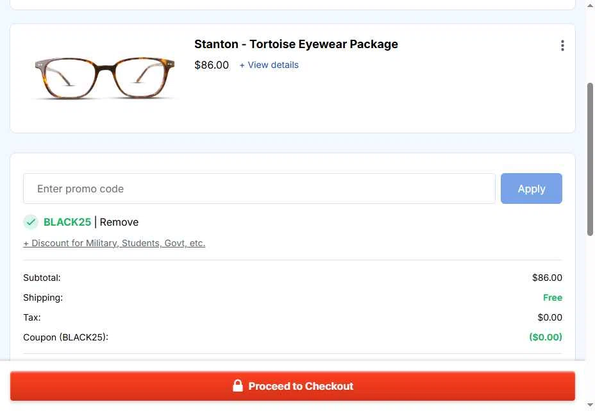This screenshot has height=411, width=595.
Task: Click the Stanton tortoise glasses image
Action: click(103, 78)
